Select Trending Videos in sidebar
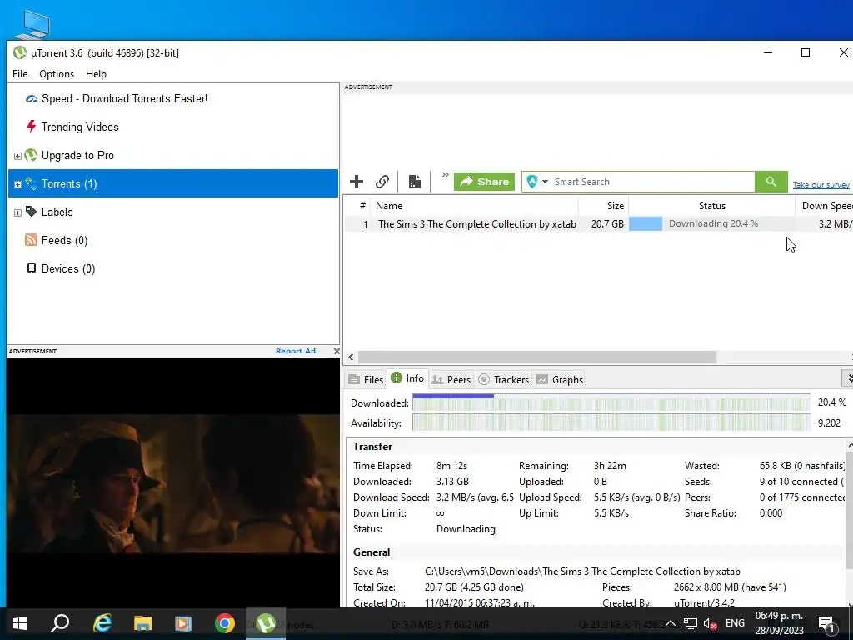Viewport: 853px width, 640px height. pyautogui.click(x=80, y=127)
